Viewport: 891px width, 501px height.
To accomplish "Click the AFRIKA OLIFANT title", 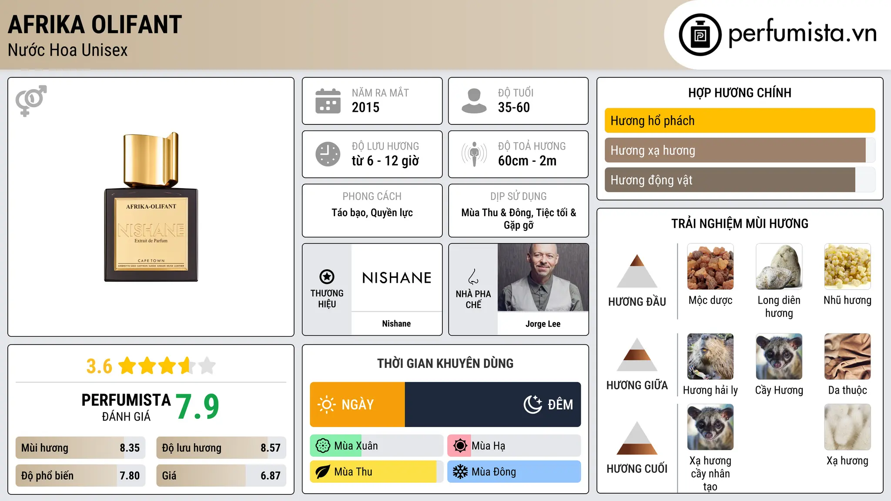I will point(95,24).
